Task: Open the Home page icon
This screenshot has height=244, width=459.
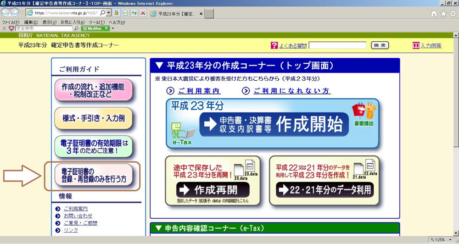Action: (434, 13)
